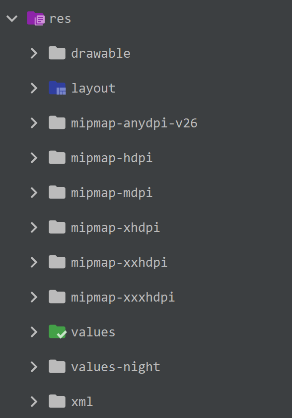Viewport: 292px width, 418px height.
Task: Click the mipmap-hdpi folder icon
Action: 57,157
